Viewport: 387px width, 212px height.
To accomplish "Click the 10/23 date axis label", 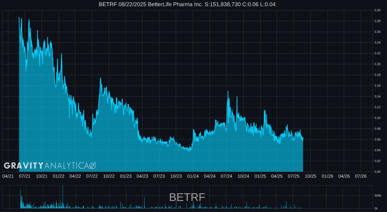I will click(x=176, y=176).
